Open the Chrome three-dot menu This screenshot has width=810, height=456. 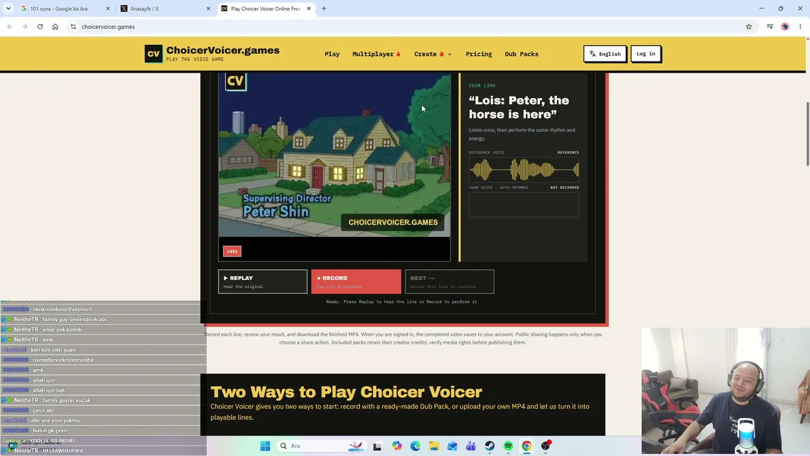point(801,27)
